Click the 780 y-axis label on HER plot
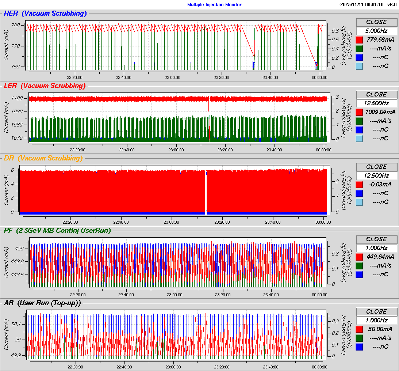This screenshot has height=371, width=399. tap(16, 25)
